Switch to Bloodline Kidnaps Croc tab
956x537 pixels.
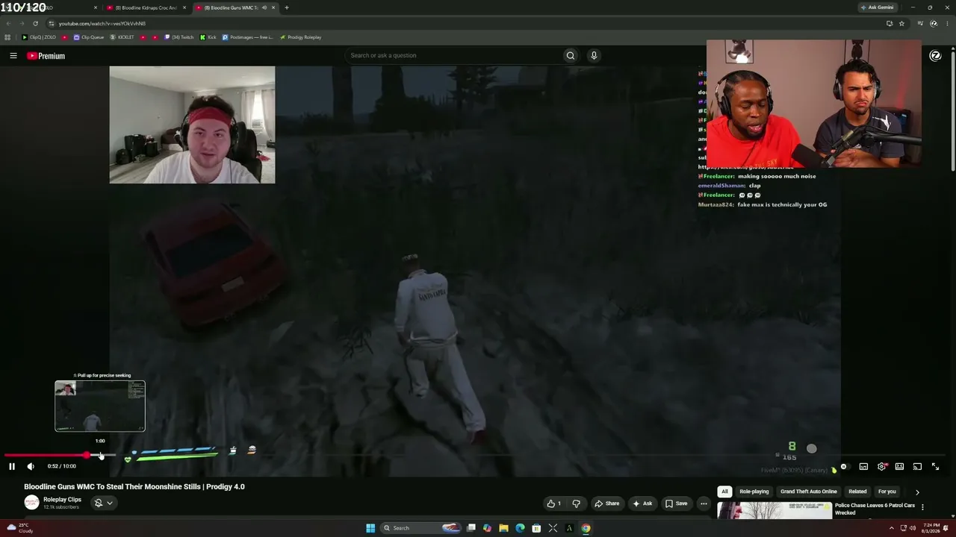click(146, 7)
